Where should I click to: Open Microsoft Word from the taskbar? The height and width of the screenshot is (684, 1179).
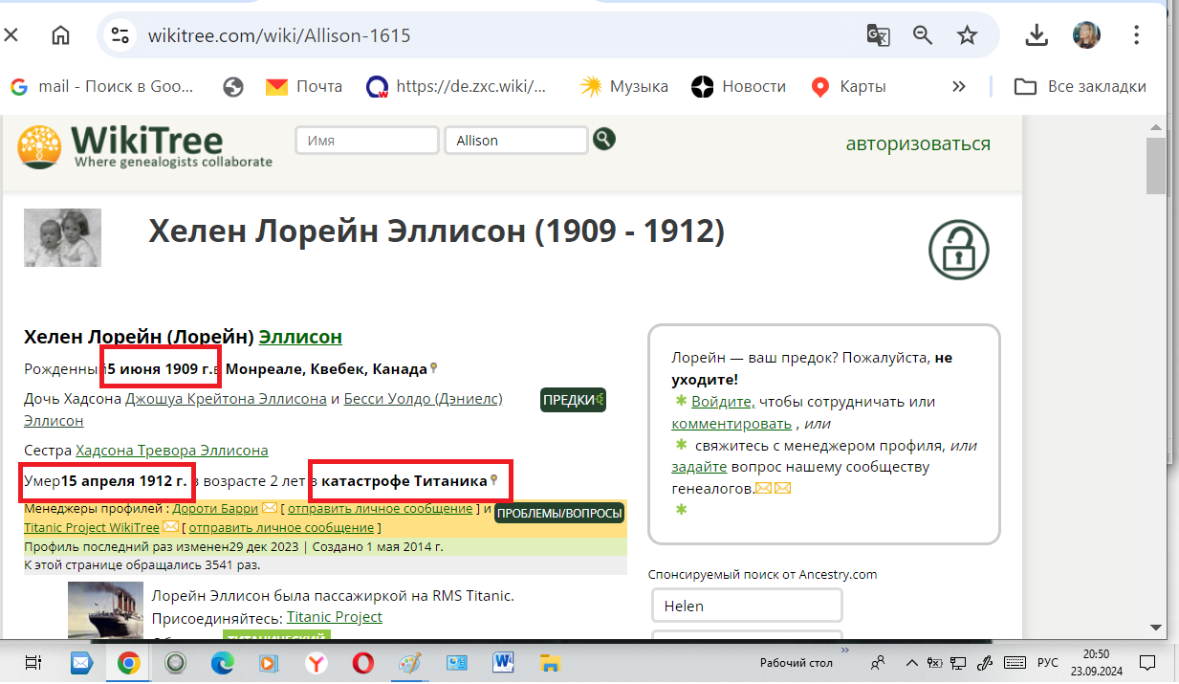click(x=504, y=662)
